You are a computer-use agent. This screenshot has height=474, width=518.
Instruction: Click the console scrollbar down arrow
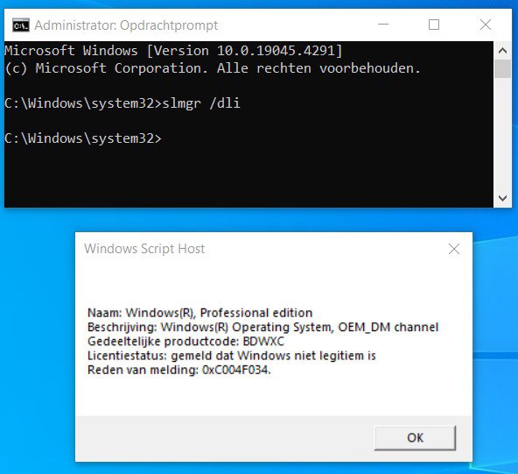[502, 198]
